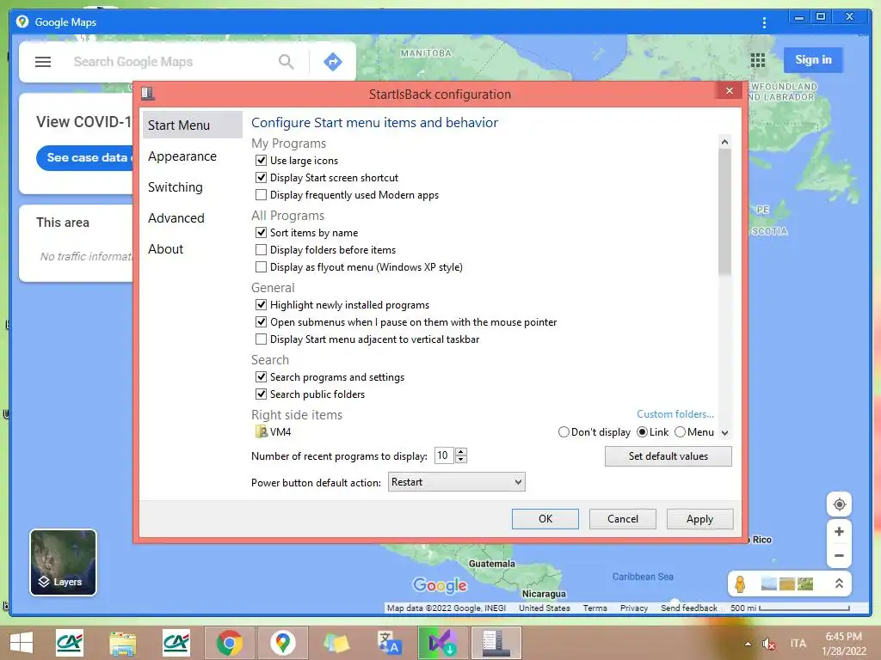Select the Street View pegman icon
The image size is (881, 660).
(740, 584)
